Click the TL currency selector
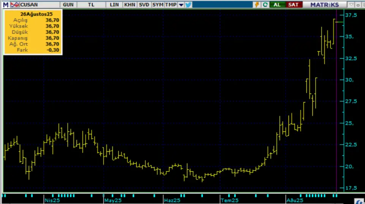Viewport: 365px width, 204px height. tap(91, 5)
